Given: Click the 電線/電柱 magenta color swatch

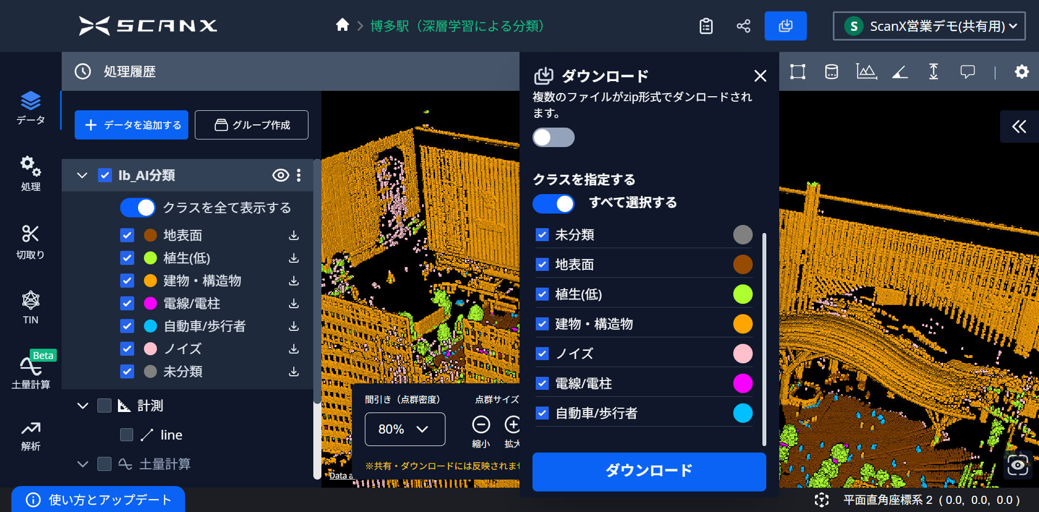Looking at the screenshot, I should point(742,383).
